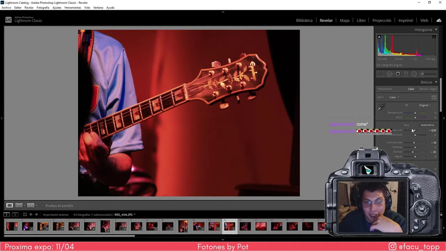Open the second window button 2
This screenshot has height=251, width=446.
15,214
